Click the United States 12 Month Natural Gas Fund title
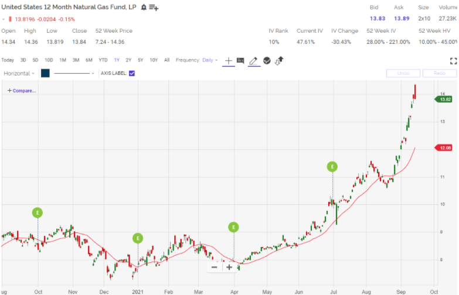The image size is (459, 295). pos(69,7)
